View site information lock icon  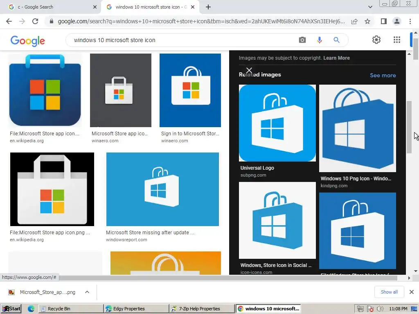(x=52, y=21)
